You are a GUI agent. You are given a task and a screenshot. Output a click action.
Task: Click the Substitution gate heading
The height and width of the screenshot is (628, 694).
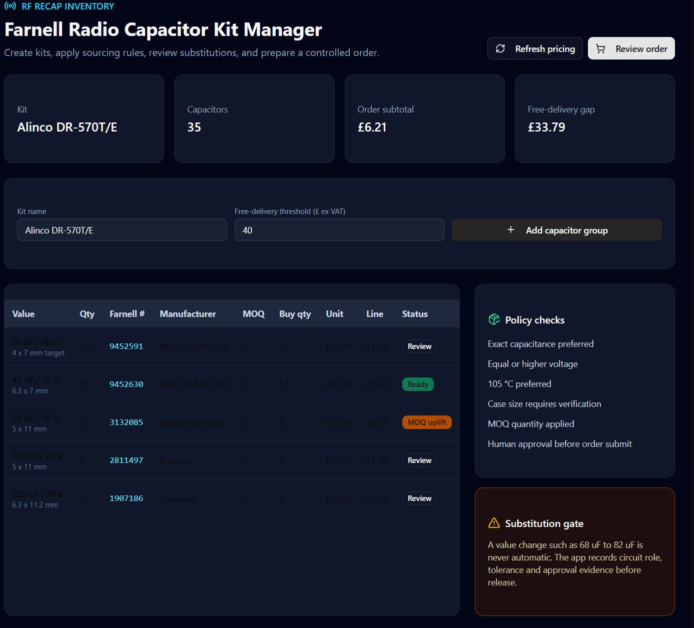coord(544,523)
